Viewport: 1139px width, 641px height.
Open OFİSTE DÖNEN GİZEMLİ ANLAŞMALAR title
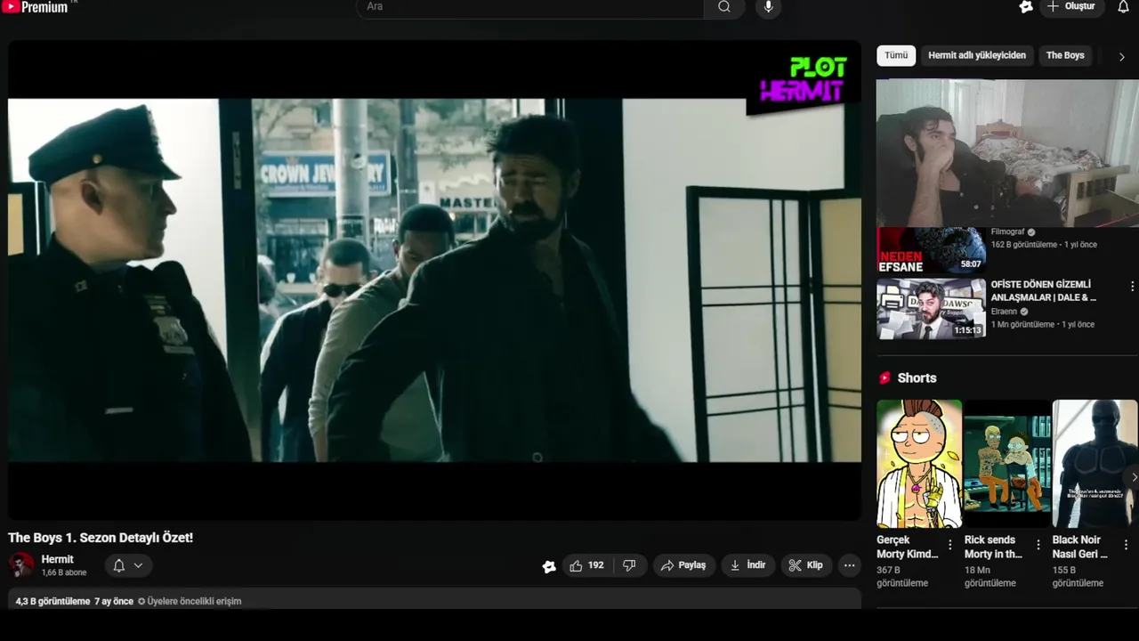coord(1044,291)
